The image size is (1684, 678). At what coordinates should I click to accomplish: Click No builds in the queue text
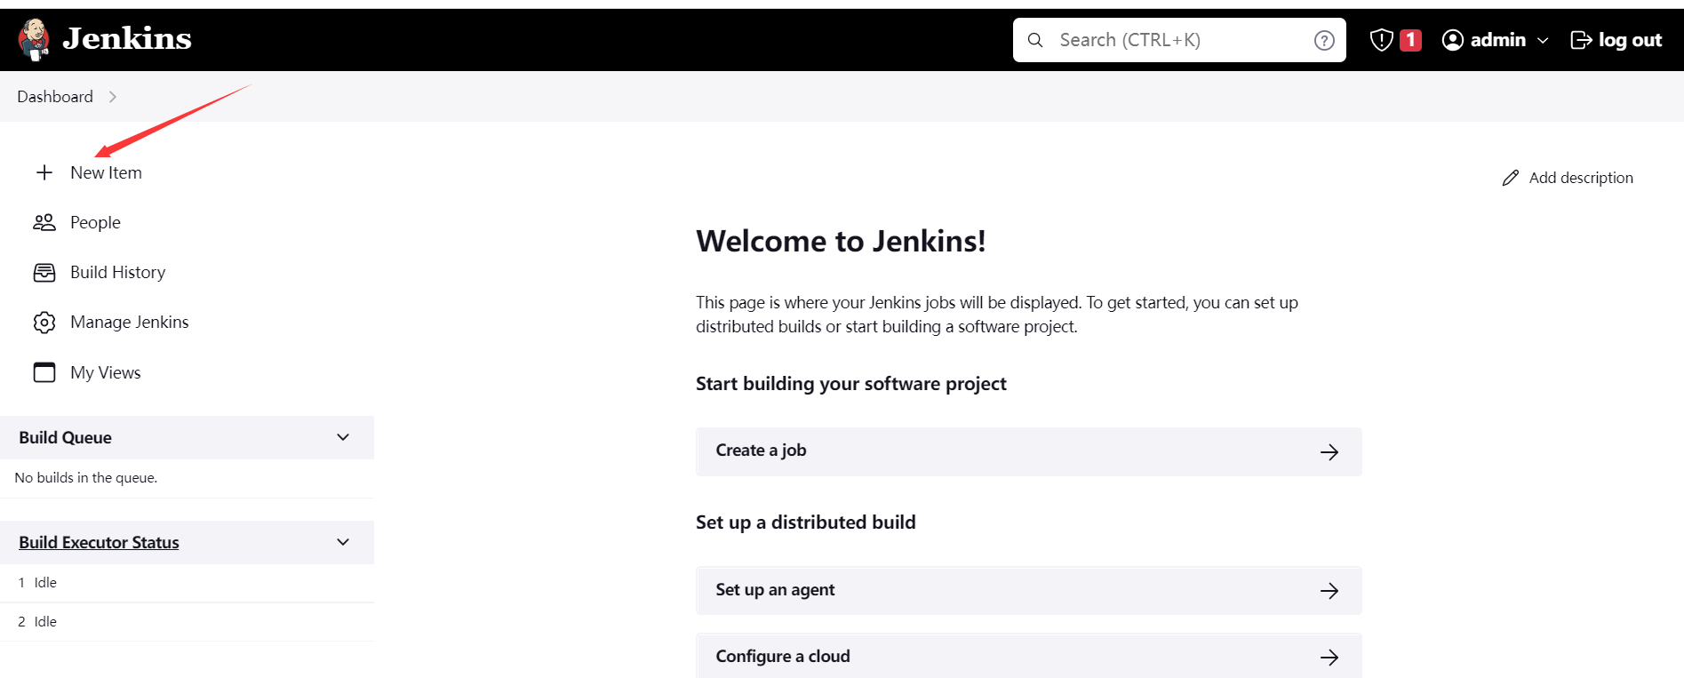[x=86, y=478]
